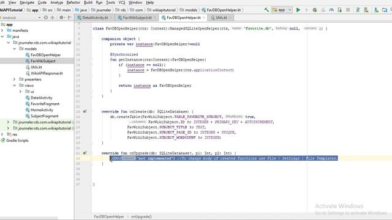The image size is (392, 220).
Task: Select WikiAPIResponse.kt in project tree
Action: (x=44, y=73)
